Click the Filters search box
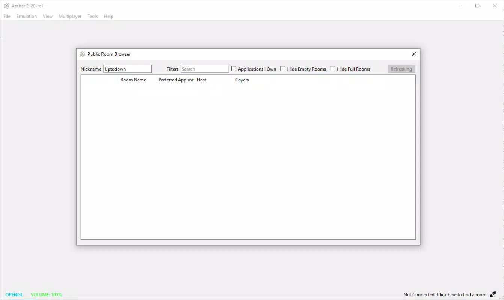This screenshot has width=504, height=300. coord(205,69)
